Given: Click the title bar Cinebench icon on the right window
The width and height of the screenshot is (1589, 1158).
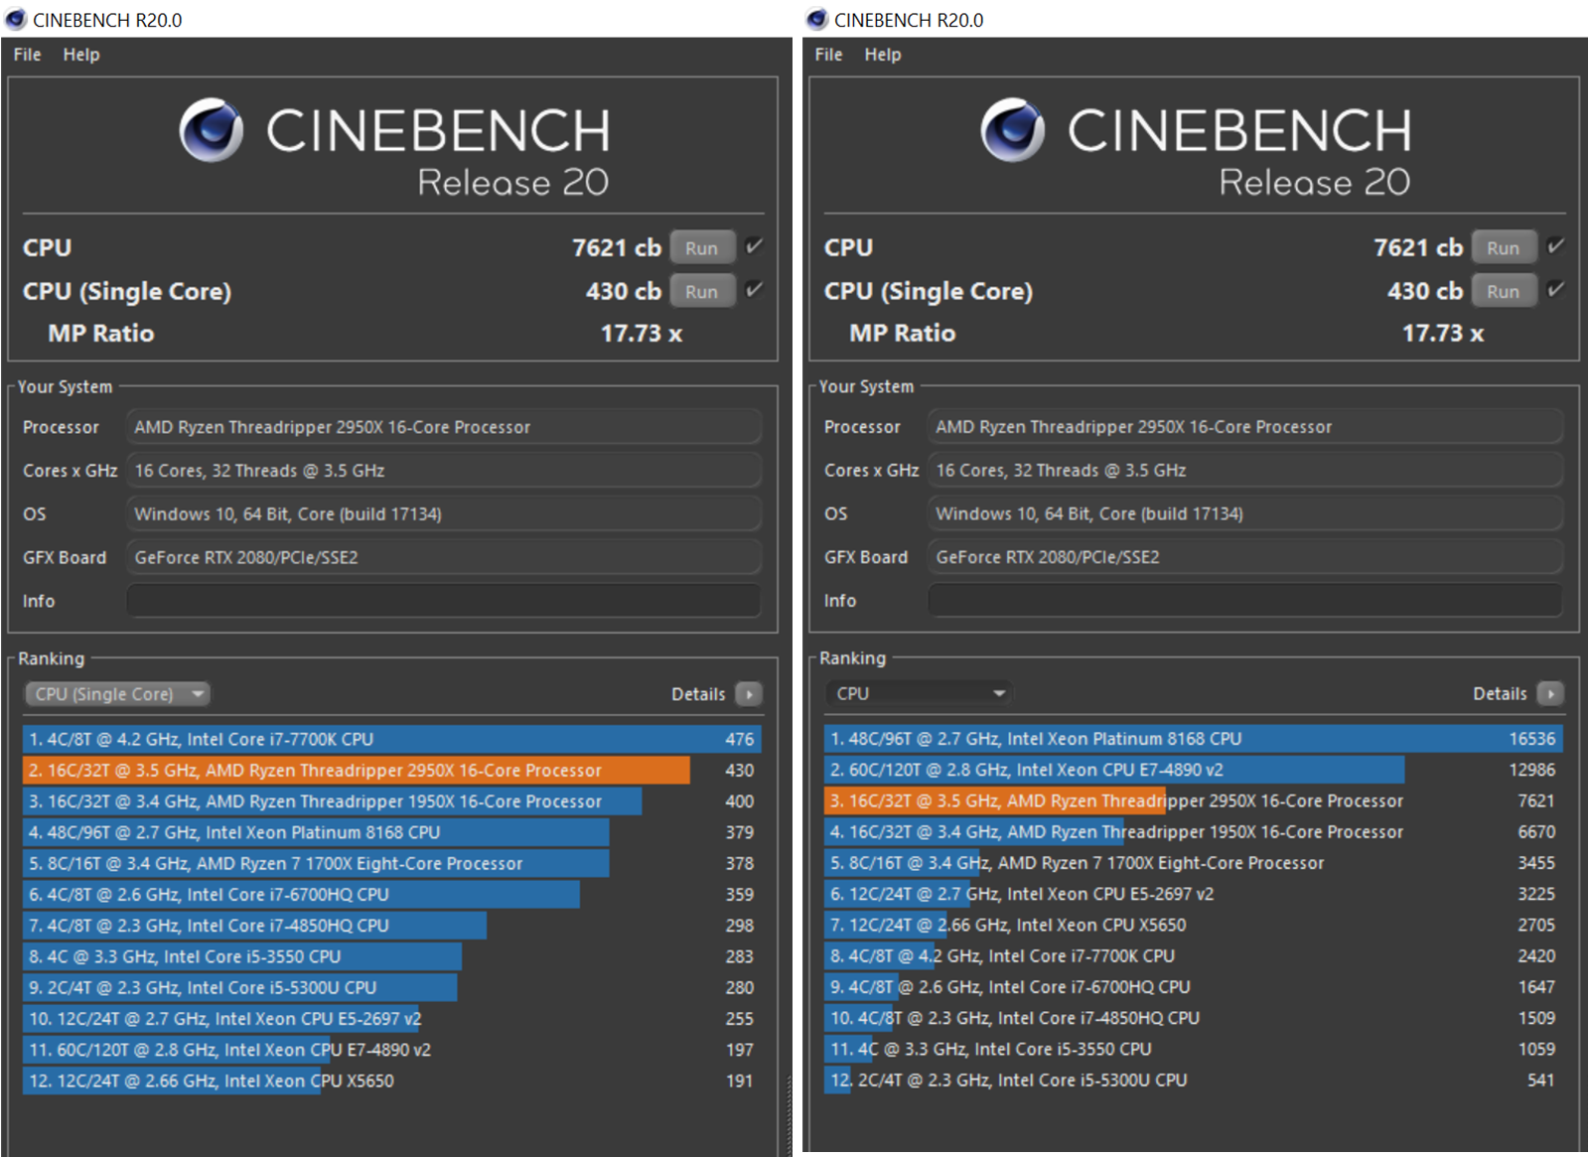Looking at the screenshot, I should pos(818,19).
